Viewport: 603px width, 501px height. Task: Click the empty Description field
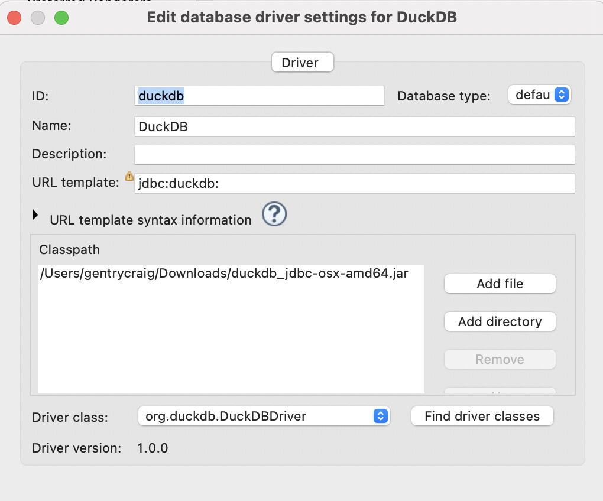pos(355,155)
